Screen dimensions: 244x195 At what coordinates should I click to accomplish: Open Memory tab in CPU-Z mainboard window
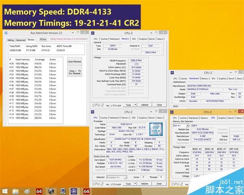[x=205, y=78]
